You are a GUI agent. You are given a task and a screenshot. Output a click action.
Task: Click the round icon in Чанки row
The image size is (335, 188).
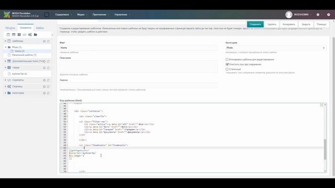tap(44, 68)
